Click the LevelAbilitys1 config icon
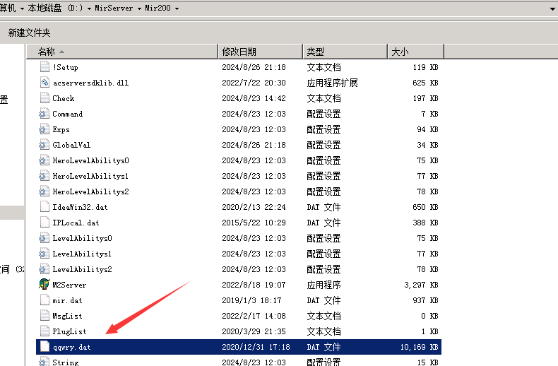The width and height of the screenshot is (558, 366). tap(44, 254)
